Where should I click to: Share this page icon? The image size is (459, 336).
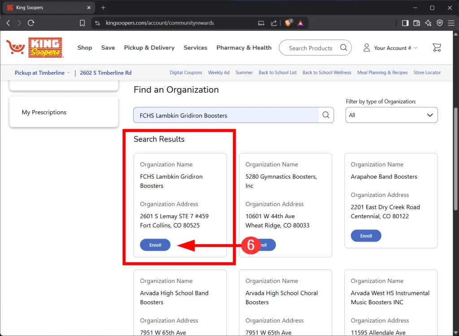(x=274, y=23)
